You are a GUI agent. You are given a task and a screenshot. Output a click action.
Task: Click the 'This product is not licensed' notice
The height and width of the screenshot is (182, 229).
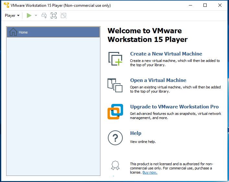171,168
